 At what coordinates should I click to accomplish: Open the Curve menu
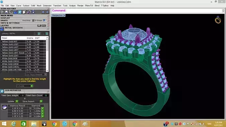click(19, 6)
